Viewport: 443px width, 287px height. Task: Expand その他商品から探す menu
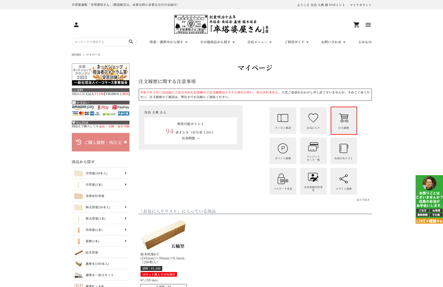click(x=217, y=42)
